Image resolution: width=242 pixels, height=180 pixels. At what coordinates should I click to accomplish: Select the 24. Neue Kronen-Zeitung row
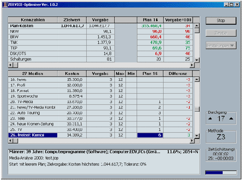[100, 124]
